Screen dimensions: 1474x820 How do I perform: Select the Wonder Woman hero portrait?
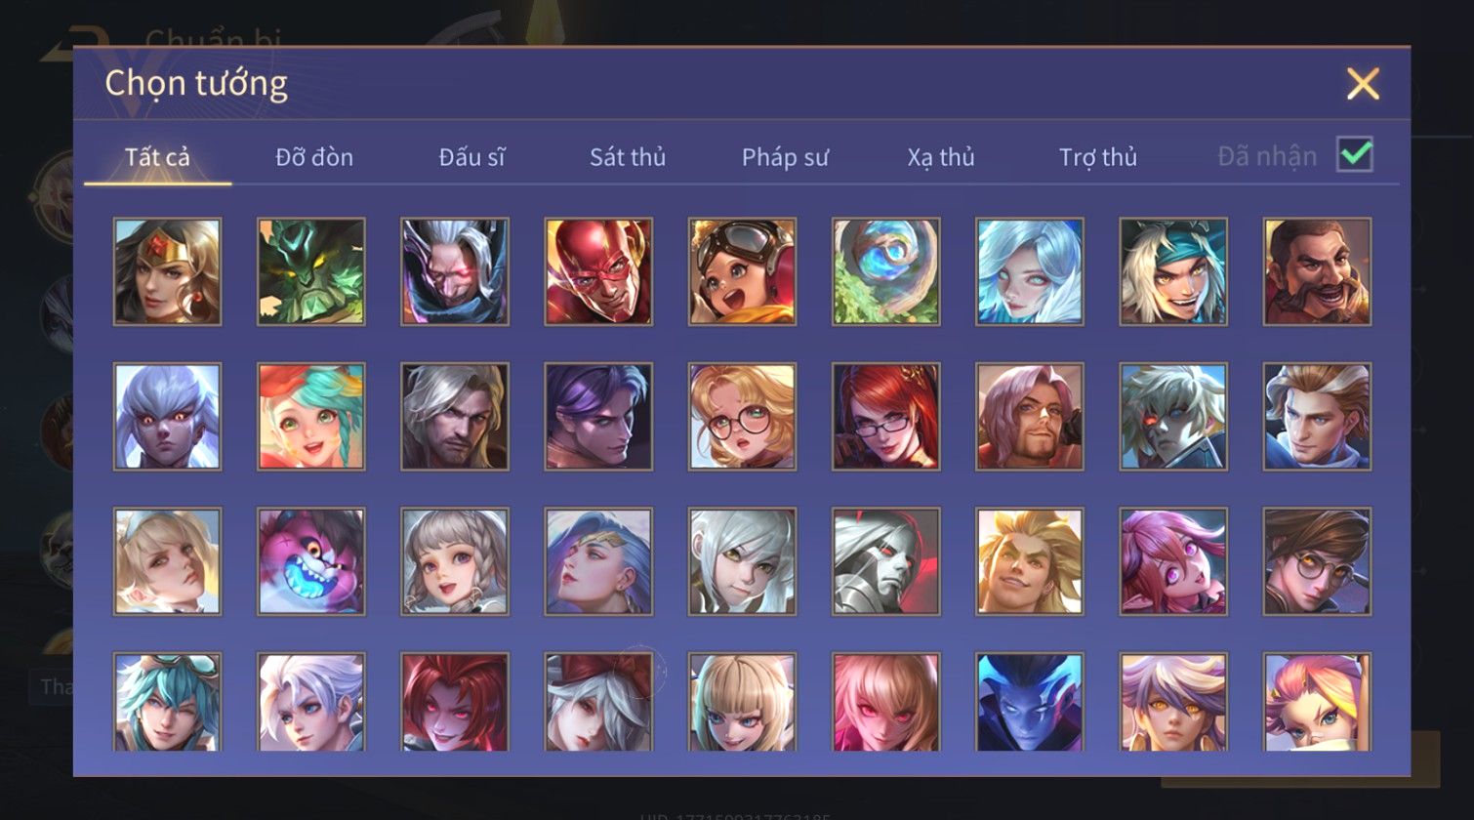pos(167,271)
